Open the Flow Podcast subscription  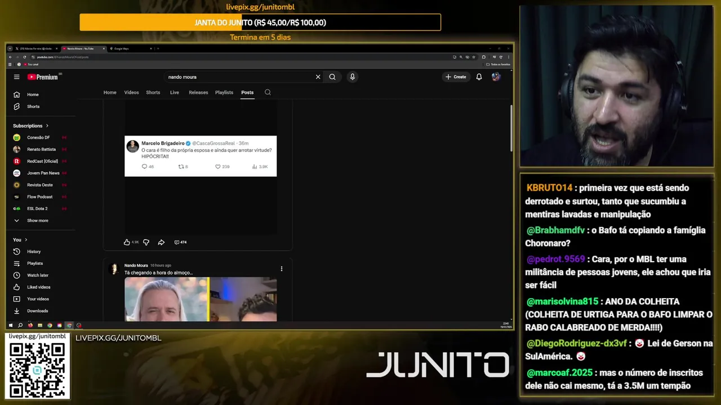click(39, 197)
